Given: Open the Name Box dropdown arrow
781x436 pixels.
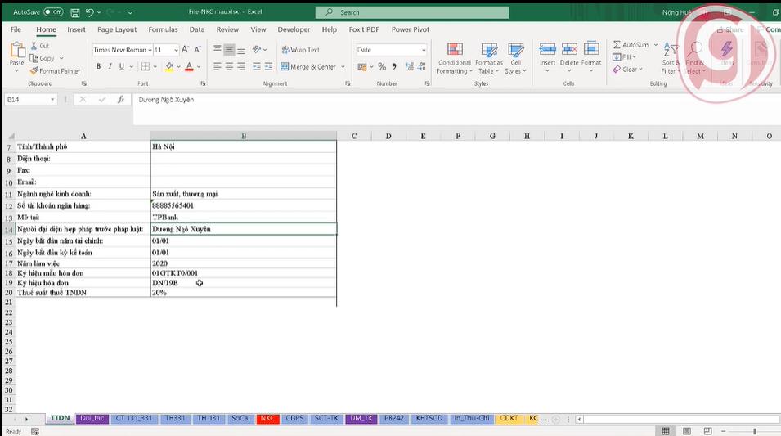Looking at the screenshot, I should click(x=53, y=100).
